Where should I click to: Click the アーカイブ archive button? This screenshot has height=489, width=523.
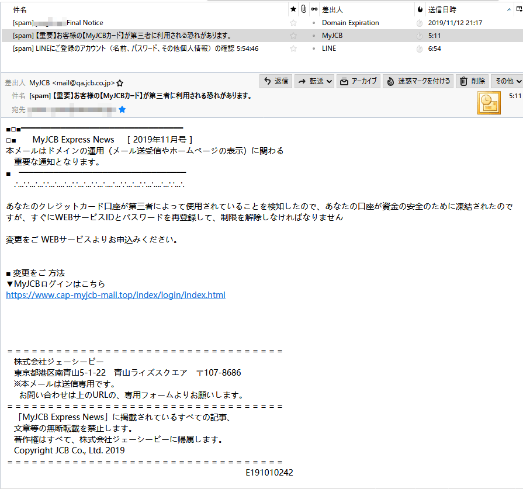pyautogui.click(x=359, y=81)
